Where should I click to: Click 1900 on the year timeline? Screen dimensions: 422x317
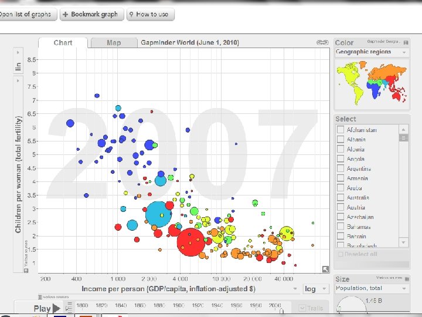pos(178,305)
